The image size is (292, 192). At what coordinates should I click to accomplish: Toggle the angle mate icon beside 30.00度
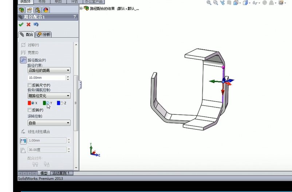(x=23, y=150)
